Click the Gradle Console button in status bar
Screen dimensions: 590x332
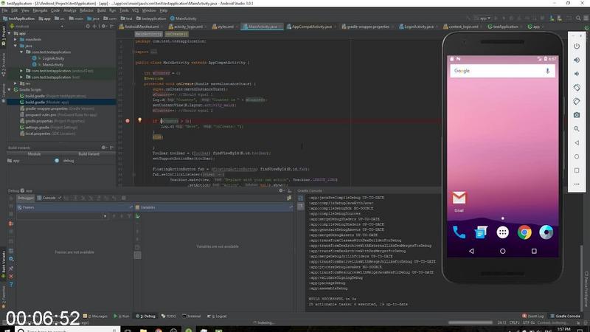[x=565, y=317]
